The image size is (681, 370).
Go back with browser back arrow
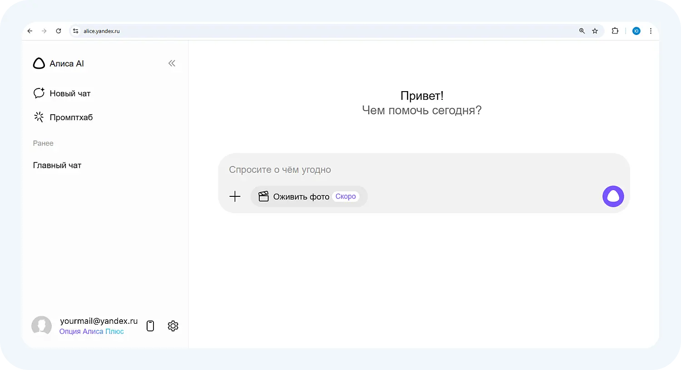click(x=30, y=31)
